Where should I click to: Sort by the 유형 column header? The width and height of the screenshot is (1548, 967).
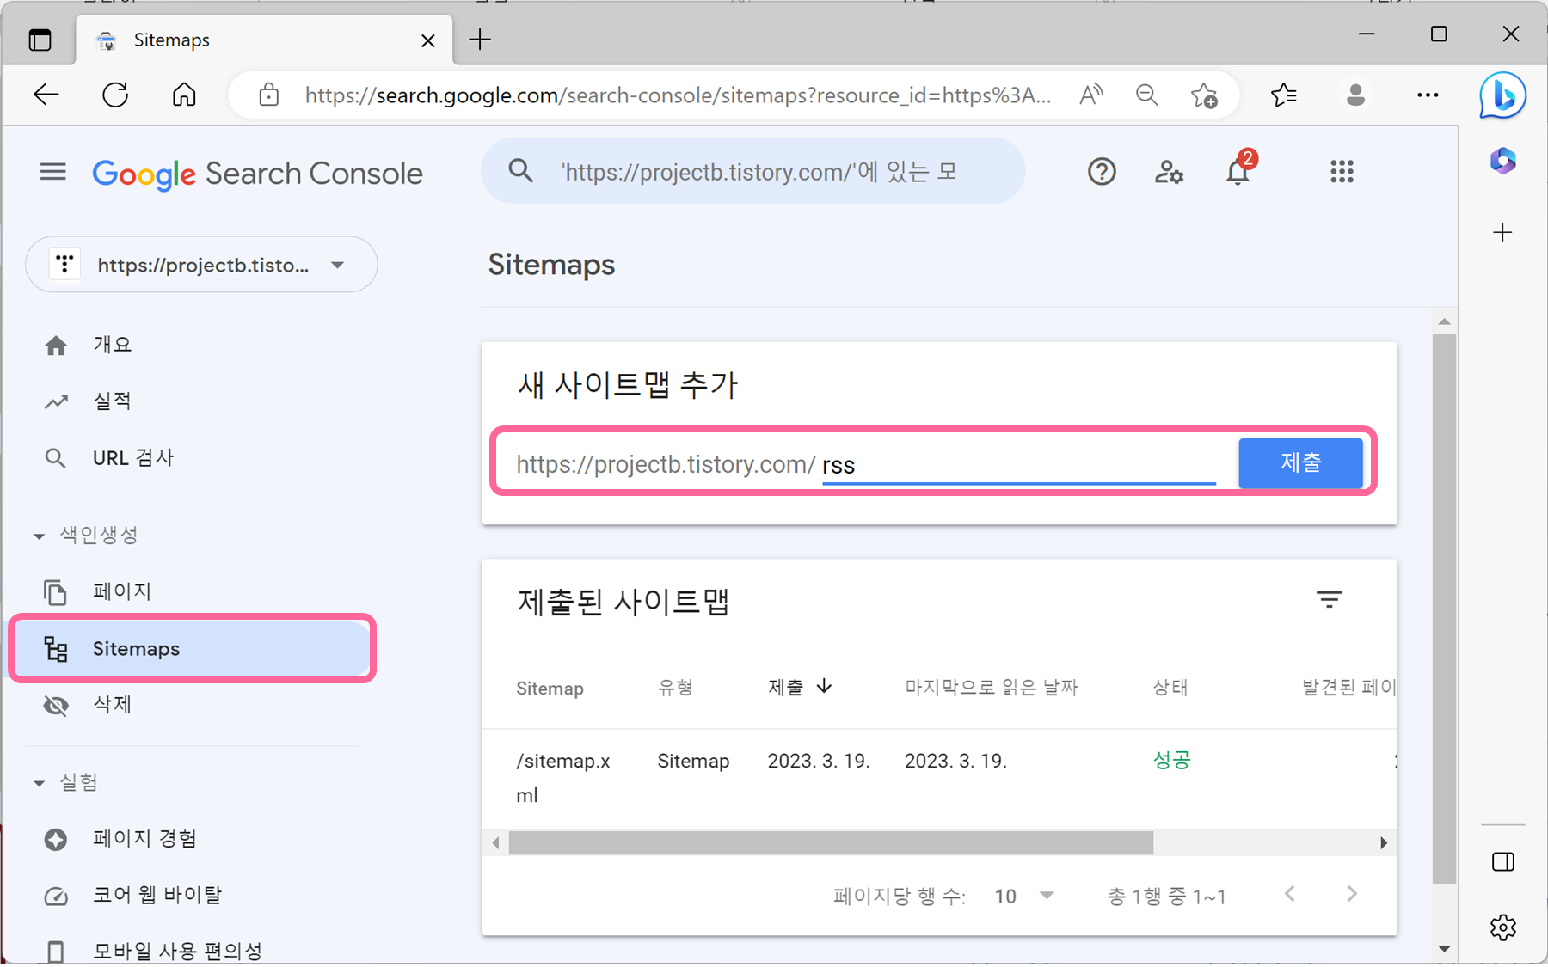(675, 688)
